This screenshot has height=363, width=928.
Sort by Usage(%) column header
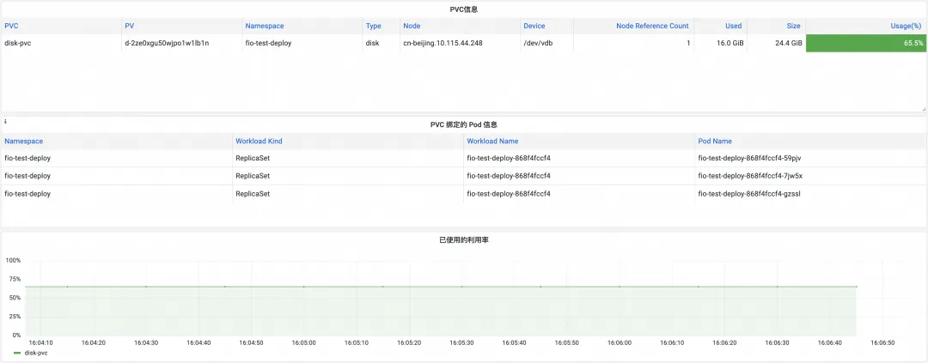(x=906, y=26)
